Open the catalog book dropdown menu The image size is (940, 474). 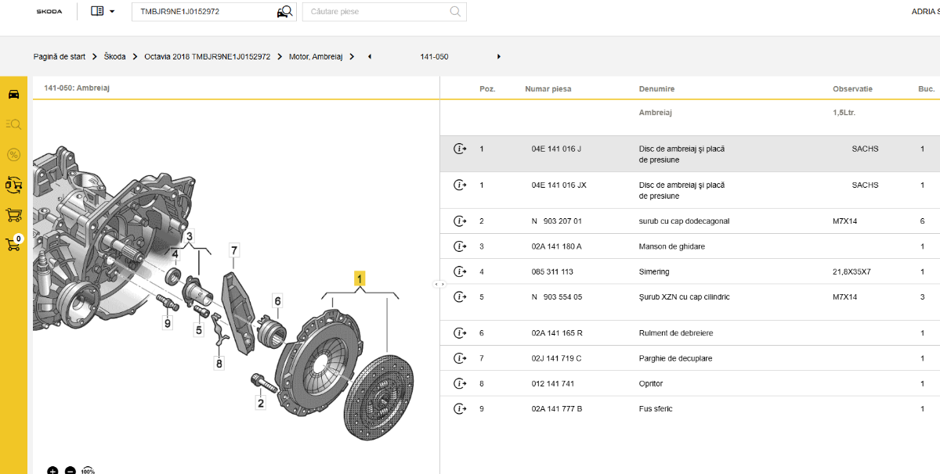103,12
